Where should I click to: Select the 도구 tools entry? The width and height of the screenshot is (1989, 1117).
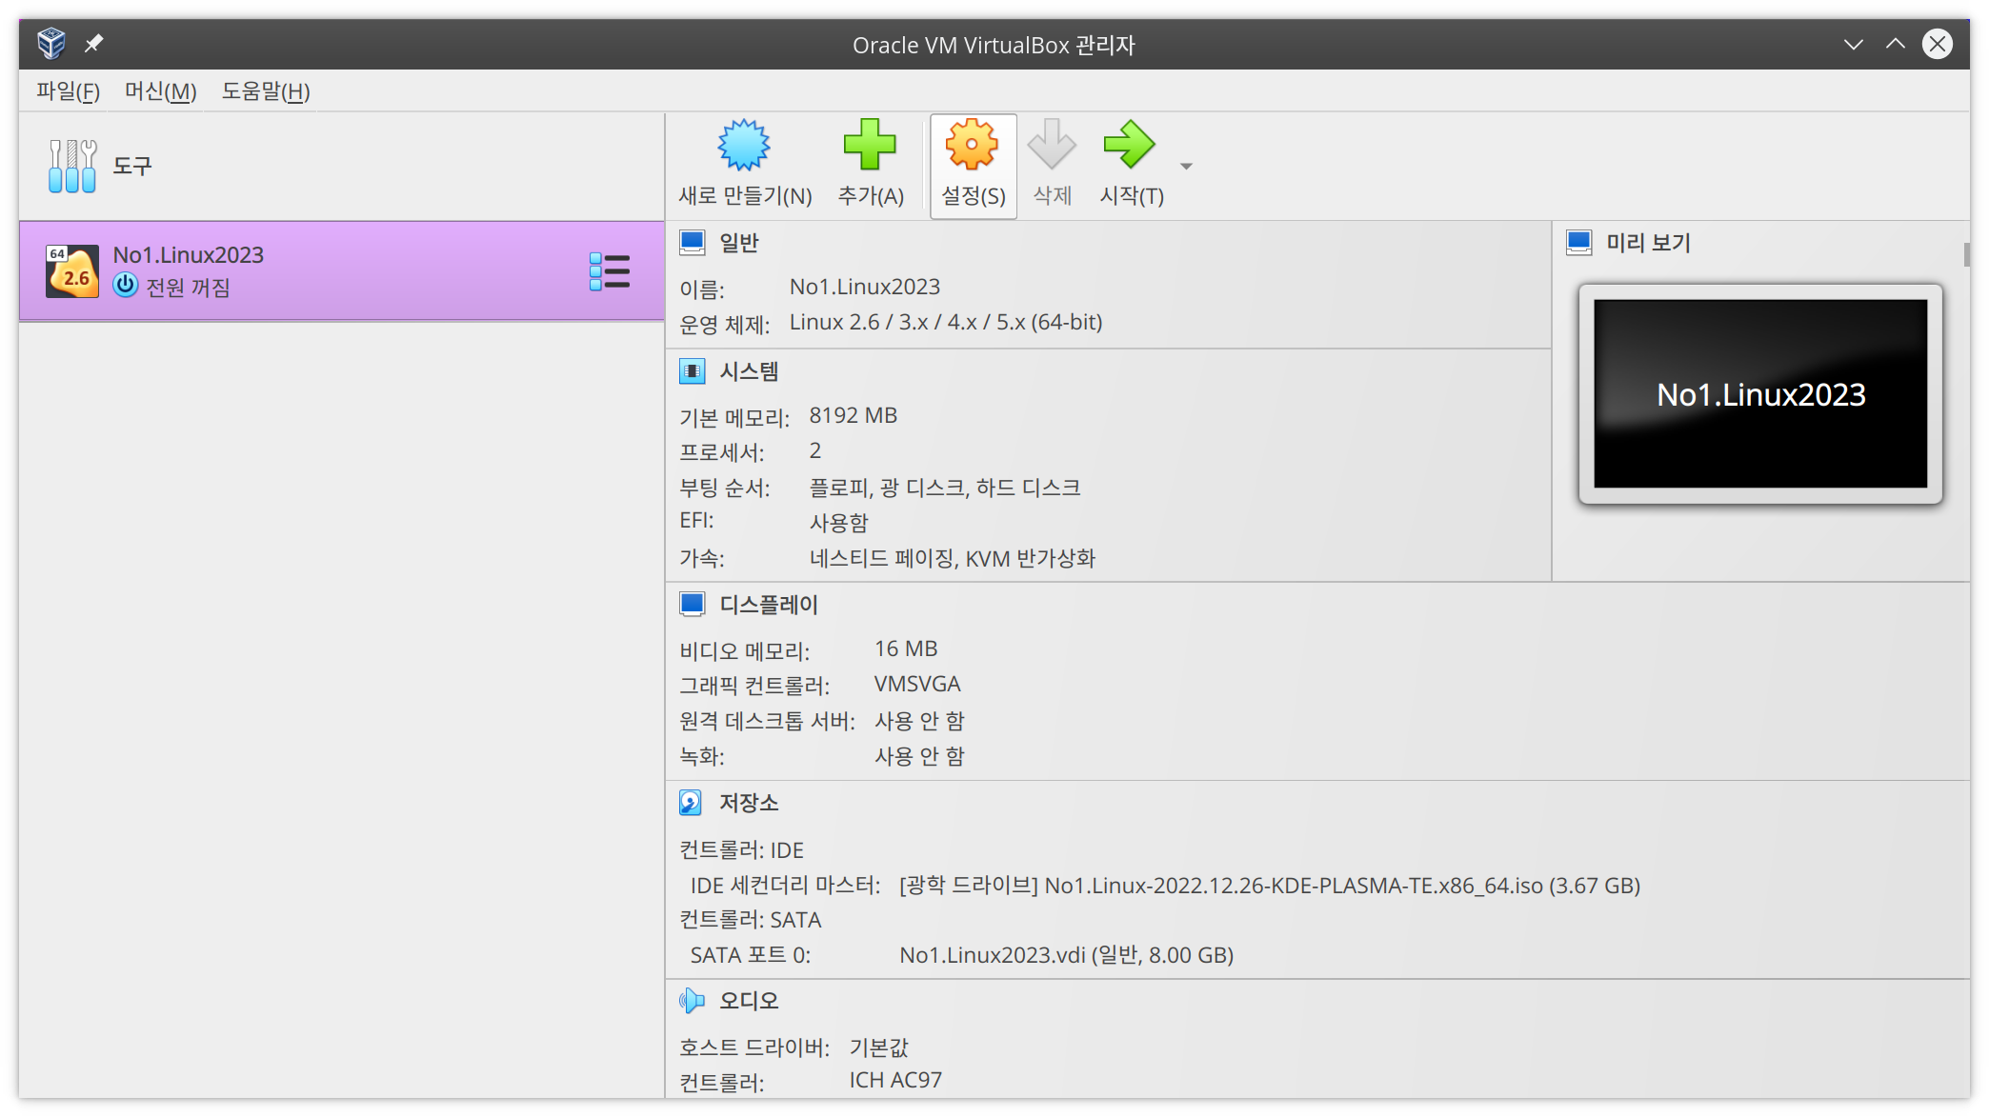342,167
